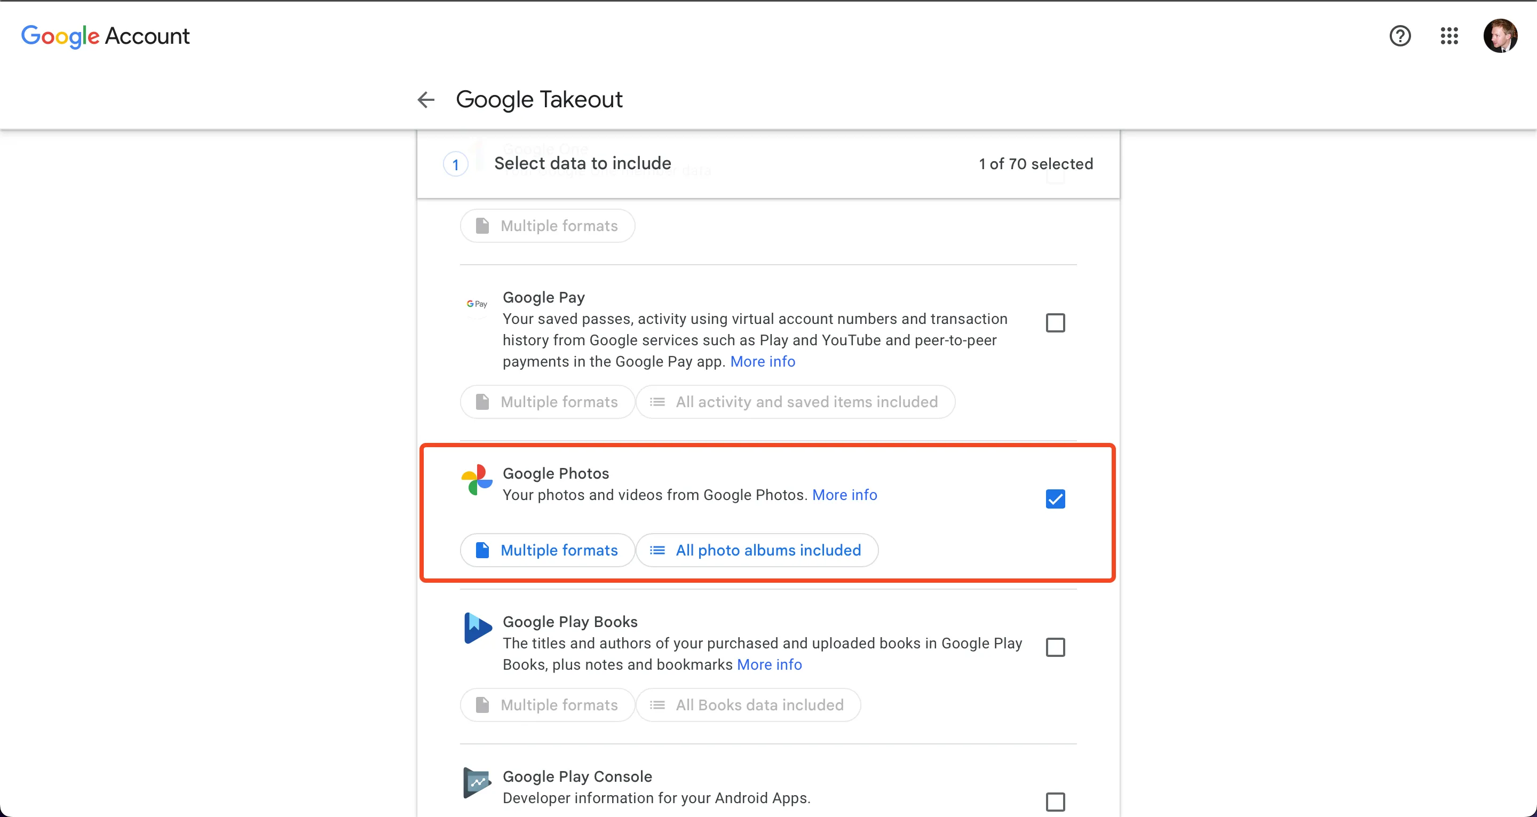Open the help question mark icon
The width and height of the screenshot is (1537, 817).
tap(1400, 36)
